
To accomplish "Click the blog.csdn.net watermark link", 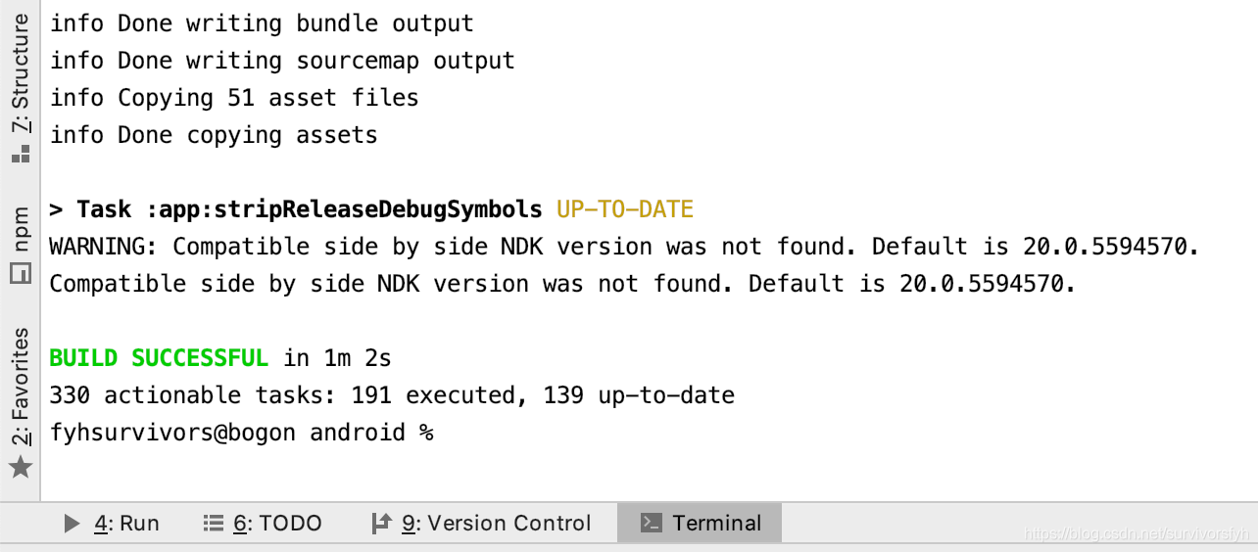I will click(x=1137, y=534).
